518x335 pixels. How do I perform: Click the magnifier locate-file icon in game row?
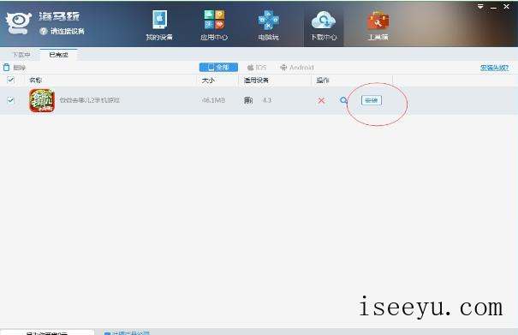click(343, 100)
